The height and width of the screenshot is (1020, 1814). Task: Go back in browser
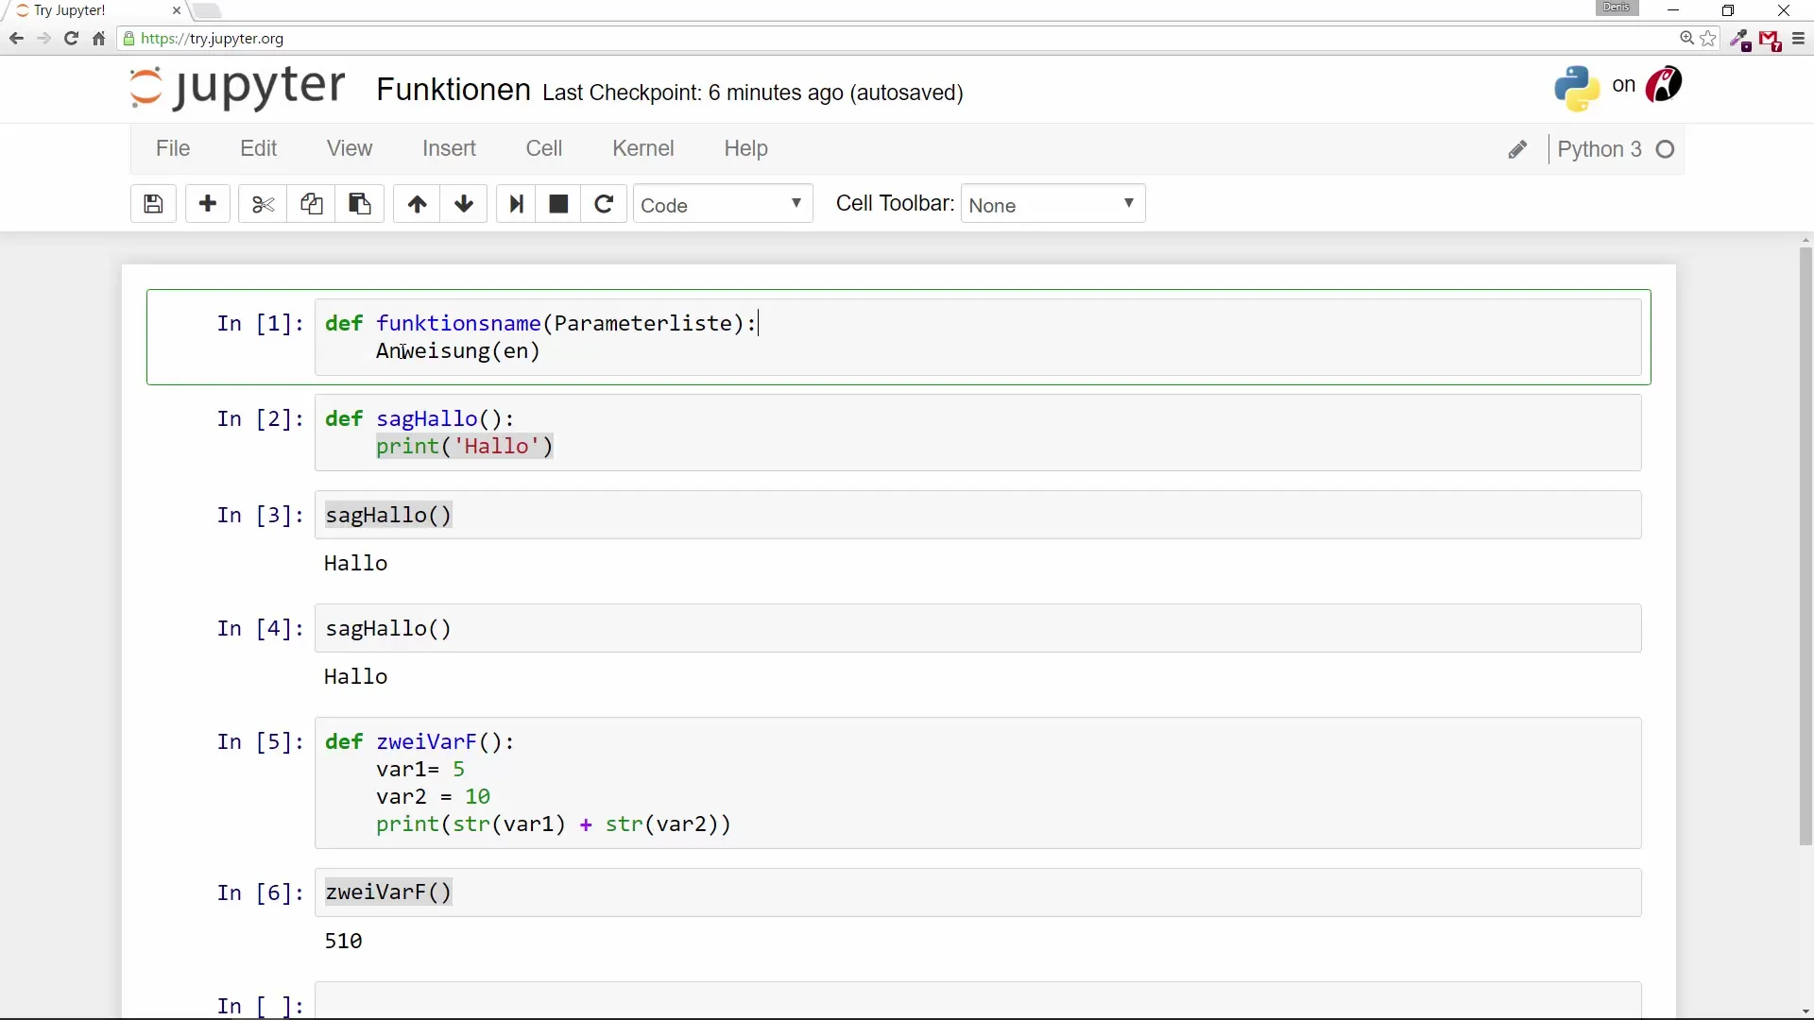[x=16, y=39]
